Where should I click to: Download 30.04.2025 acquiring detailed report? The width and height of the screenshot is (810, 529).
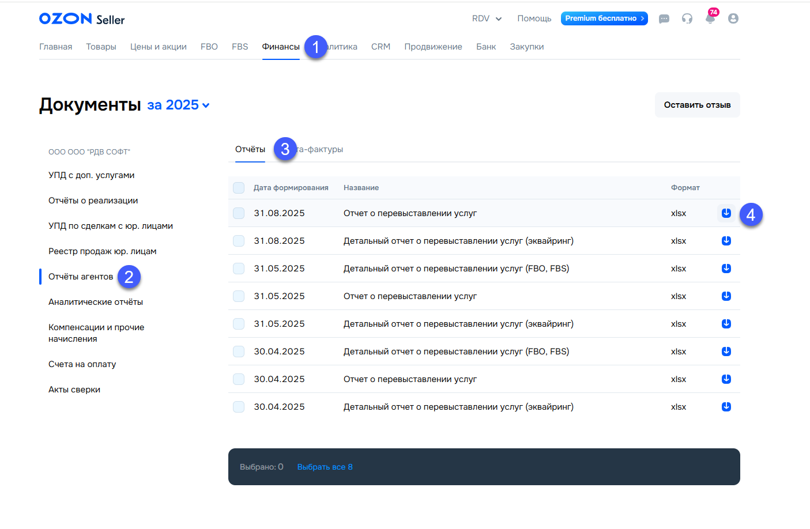pos(726,407)
